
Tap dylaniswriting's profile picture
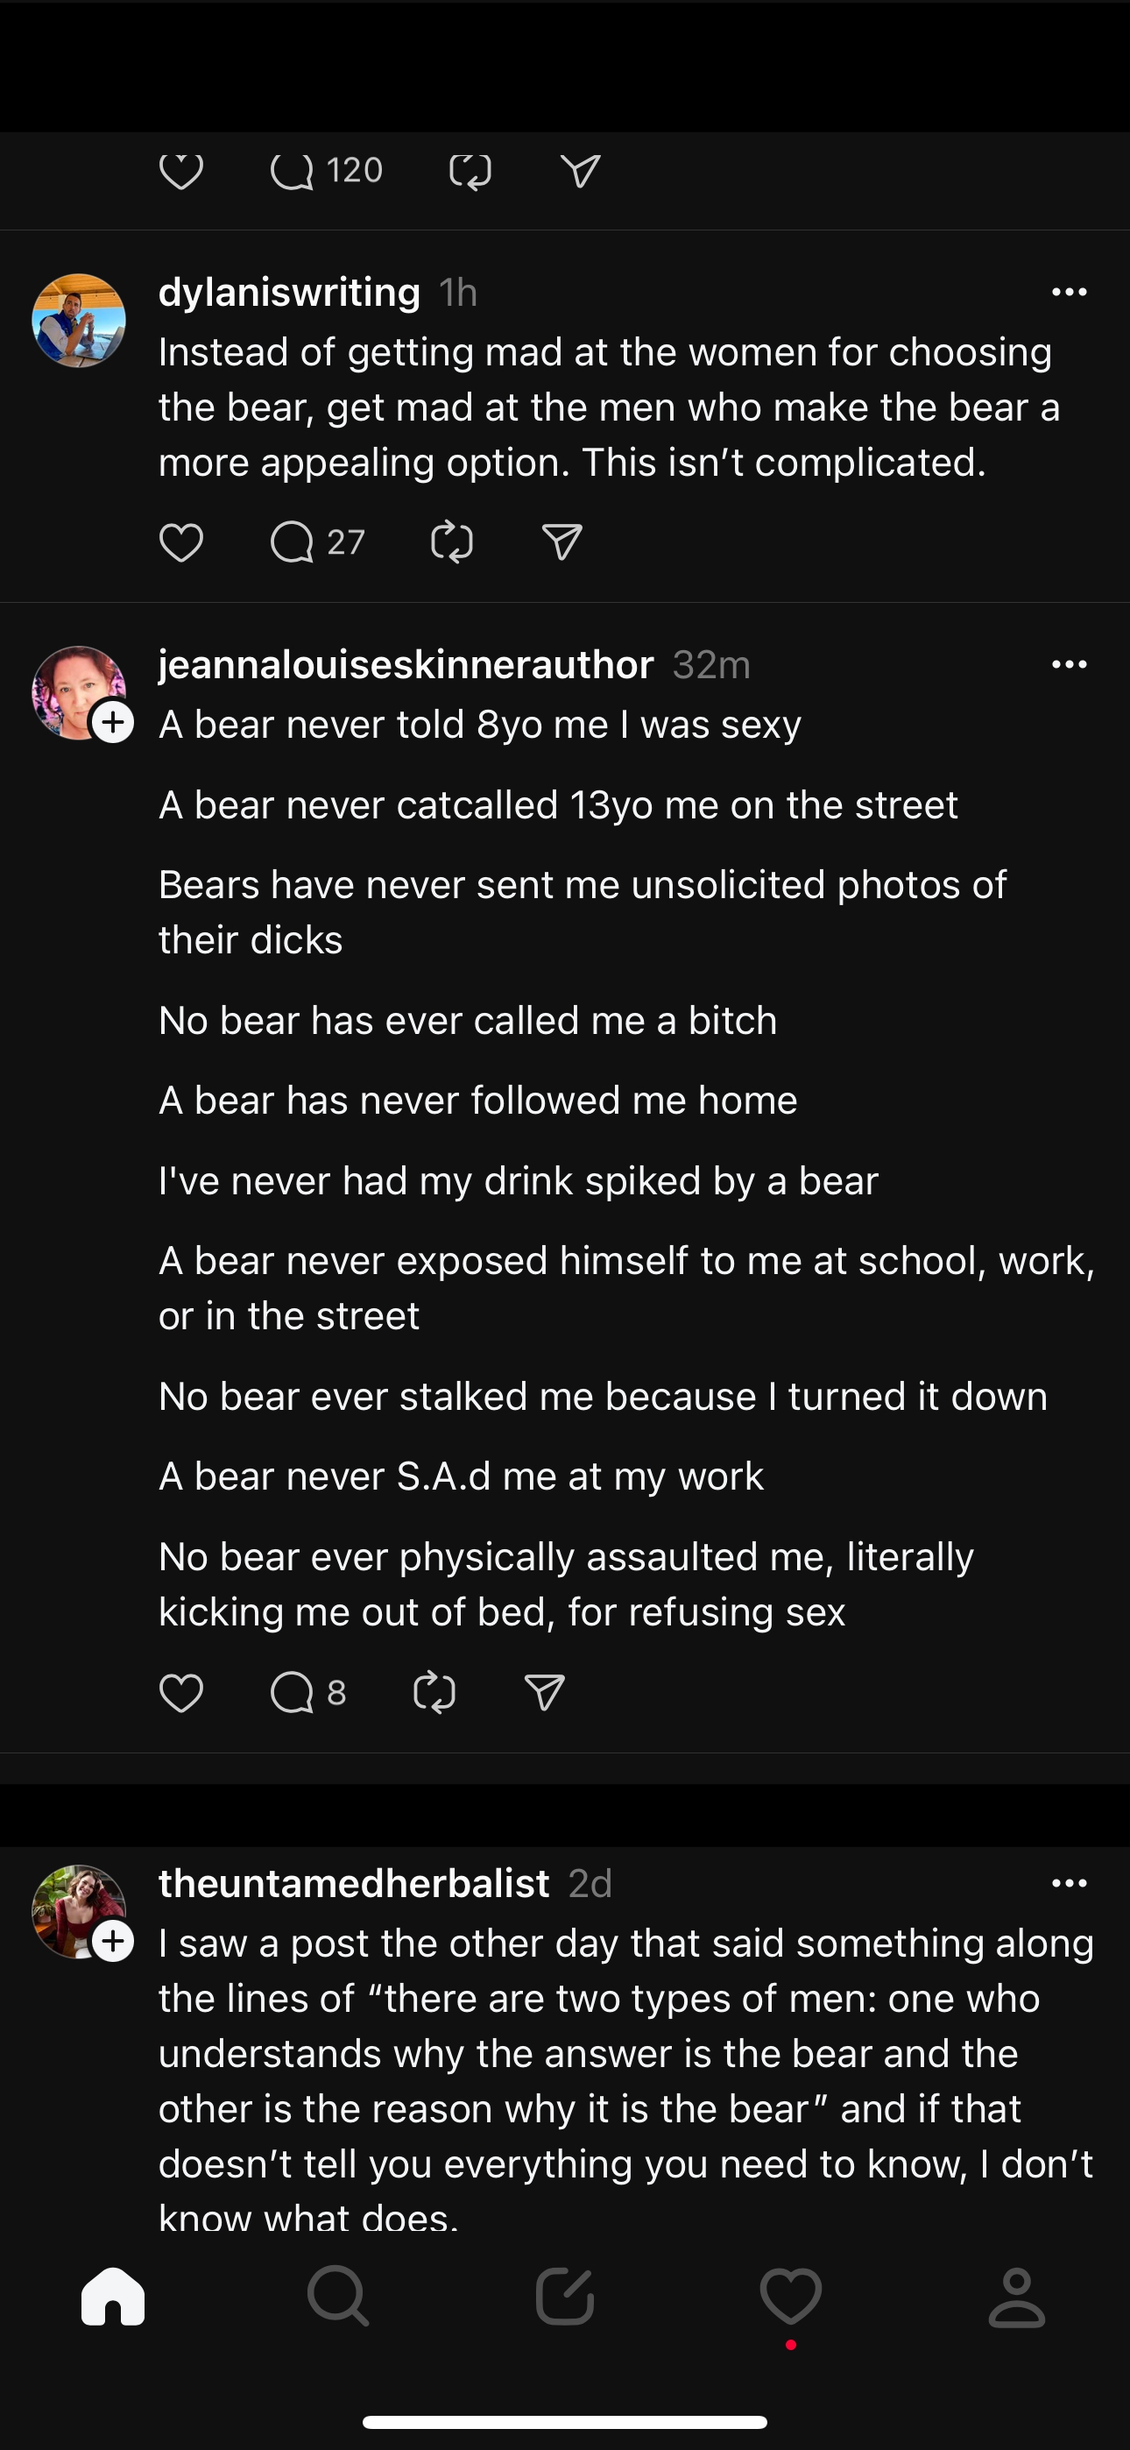(79, 321)
